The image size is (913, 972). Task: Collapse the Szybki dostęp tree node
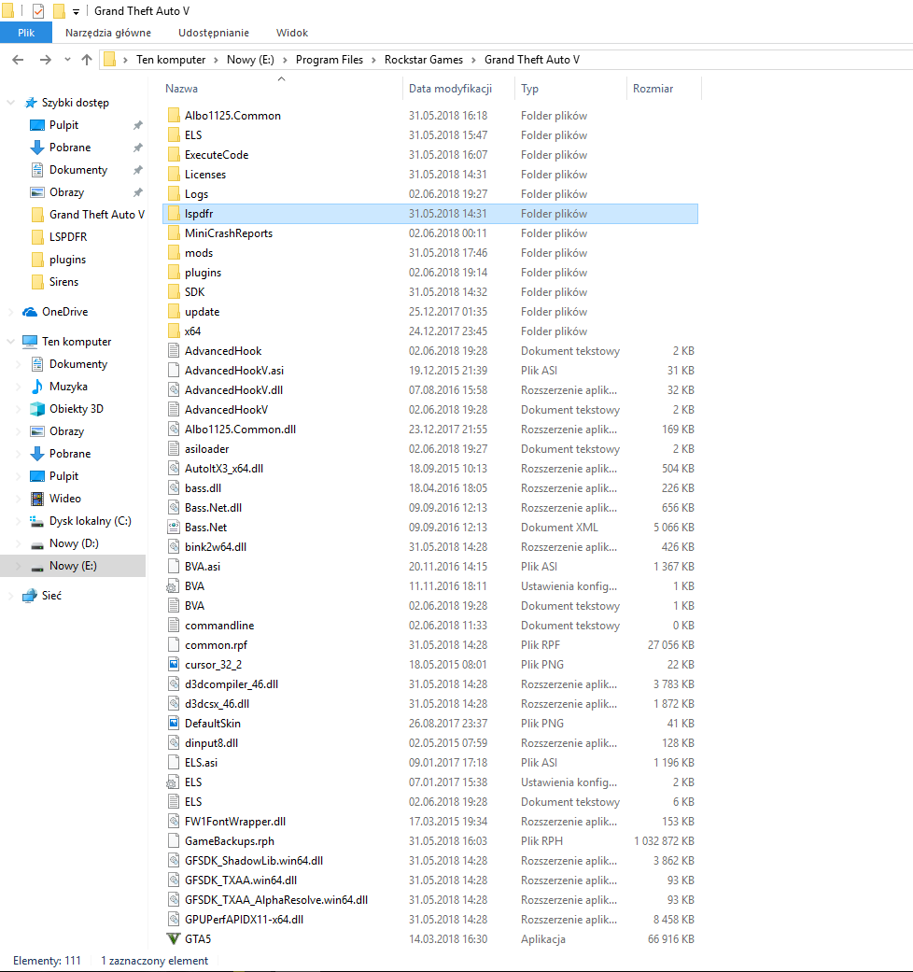coord(10,103)
